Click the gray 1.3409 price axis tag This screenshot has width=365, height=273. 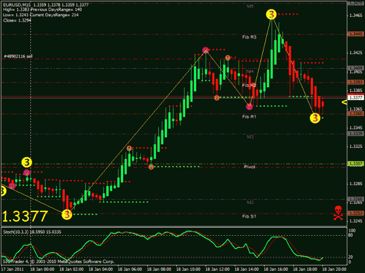click(x=356, y=68)
